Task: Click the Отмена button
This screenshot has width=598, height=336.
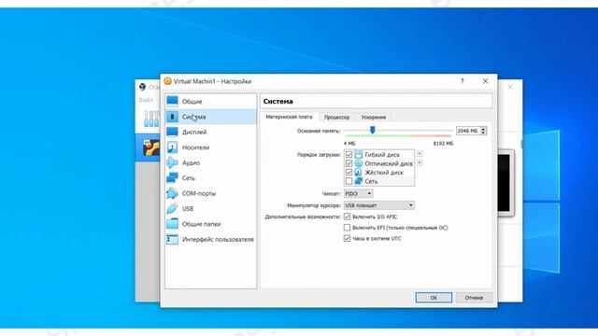Action: [474, 298]
